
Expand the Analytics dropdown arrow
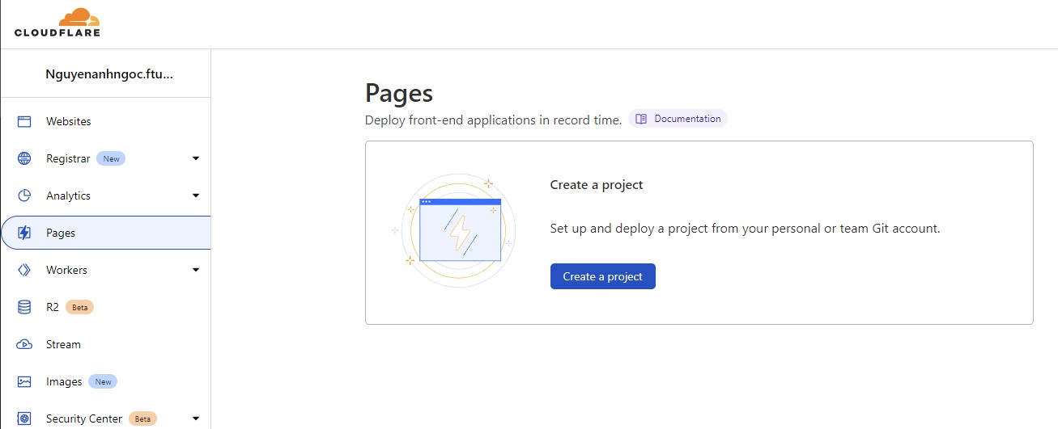coord(196,196)
